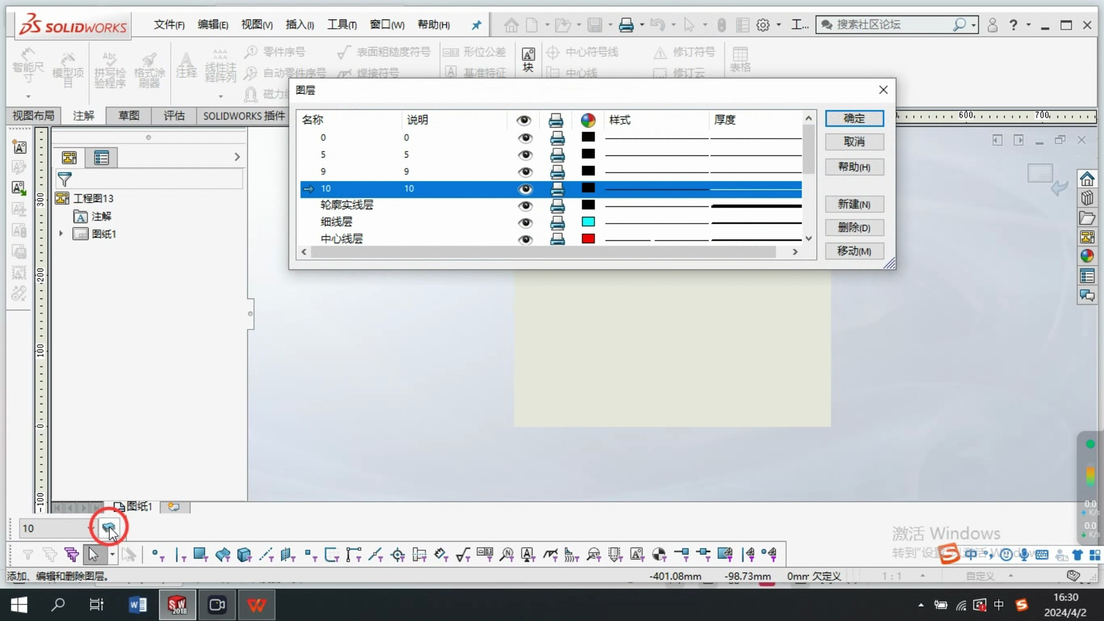This screenshot has width=1104, height=621.
Task: Toggle visibility of 轮廓实线层 layer
Action: [x=524, y=205]
